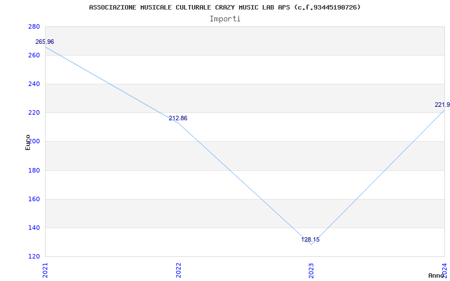Click the 120 y-axis value

[34, 256]
